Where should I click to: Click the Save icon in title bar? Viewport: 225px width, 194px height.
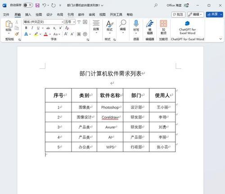point(37,5)
